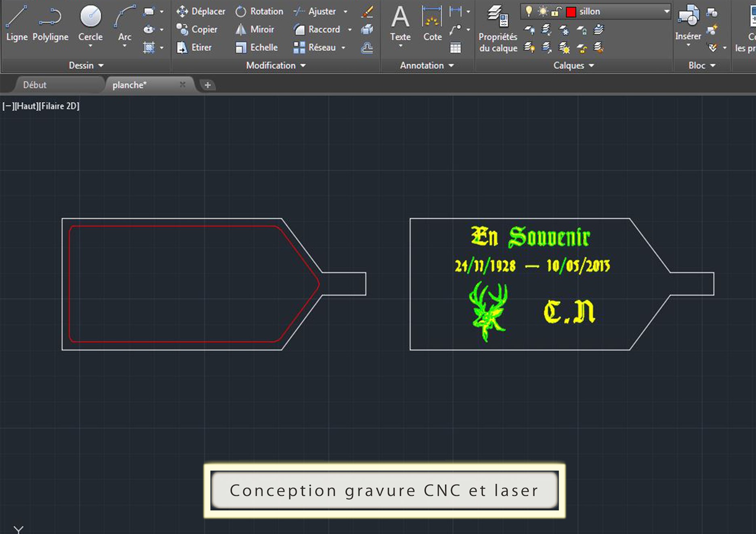Insert a table via Annotation table icon

(x=455, y=48)
